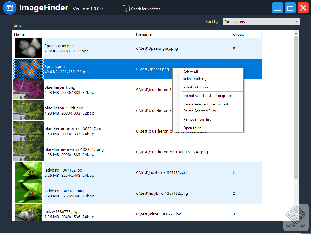The height and width of the screenshot is (234, 311).
Task: Click group value 2 for ladybird-1367182.jpg
Action: pos(234,172)
